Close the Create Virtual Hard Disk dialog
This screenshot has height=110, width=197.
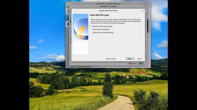pos(143,11)
